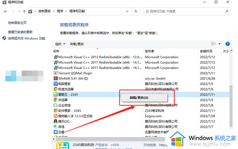This screenshot has height=149, width=238.
Task: Click the shield icon beside Windows 功能
Action: point(4,38)
